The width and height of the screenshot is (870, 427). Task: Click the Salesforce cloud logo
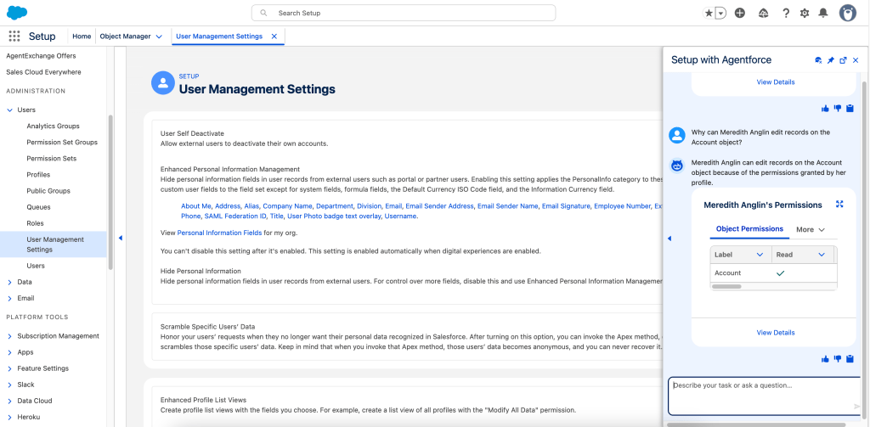[17, 12]
